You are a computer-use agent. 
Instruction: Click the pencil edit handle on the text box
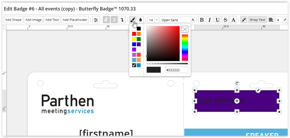[x=258, y=90]
